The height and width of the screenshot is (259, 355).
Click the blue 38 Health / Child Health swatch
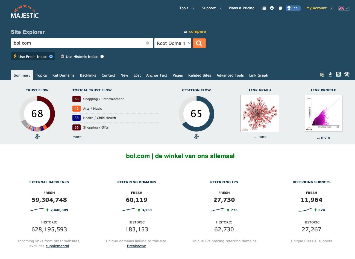coord(77,118)
